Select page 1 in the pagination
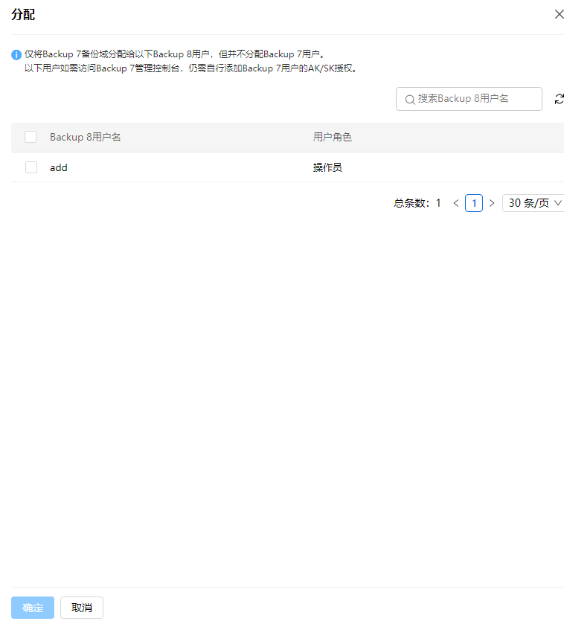Viewport: 564px width, 624px height. click(x=474, y=203)
